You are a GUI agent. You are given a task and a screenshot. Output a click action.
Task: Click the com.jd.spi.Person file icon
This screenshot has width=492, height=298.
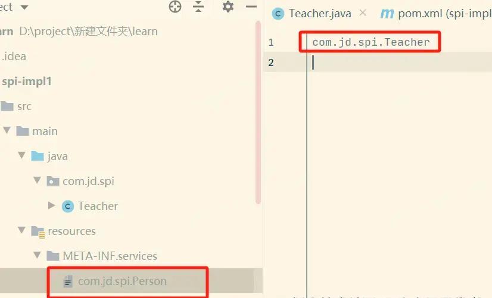tap(68, 281)
